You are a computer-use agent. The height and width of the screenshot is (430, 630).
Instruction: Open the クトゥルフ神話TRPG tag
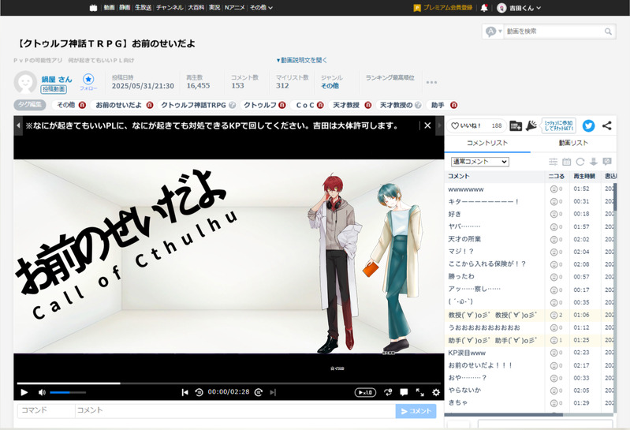pyautogui.click(x=193, y=105)
